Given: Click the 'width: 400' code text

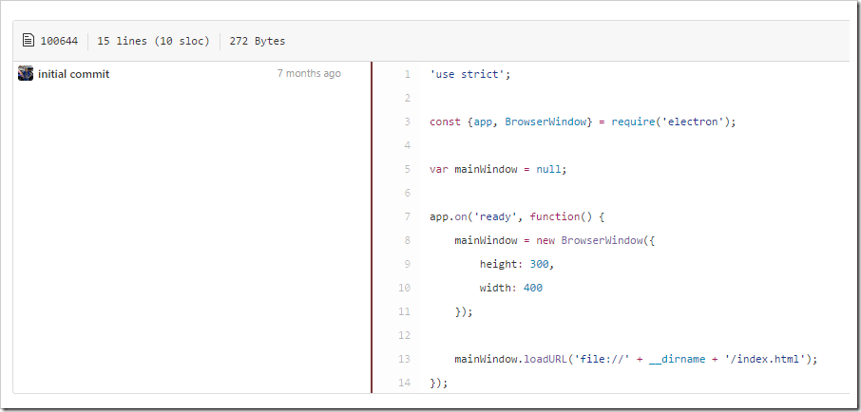Looking at the screenshot, I should click(511, 288).
